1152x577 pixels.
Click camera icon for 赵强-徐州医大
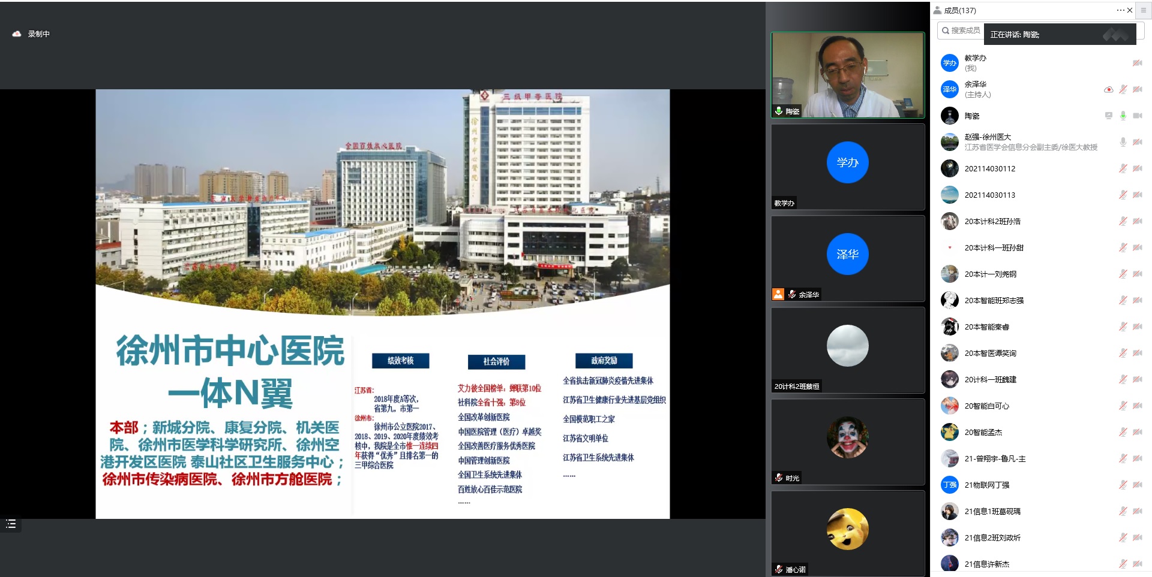tap(1137, 142)
